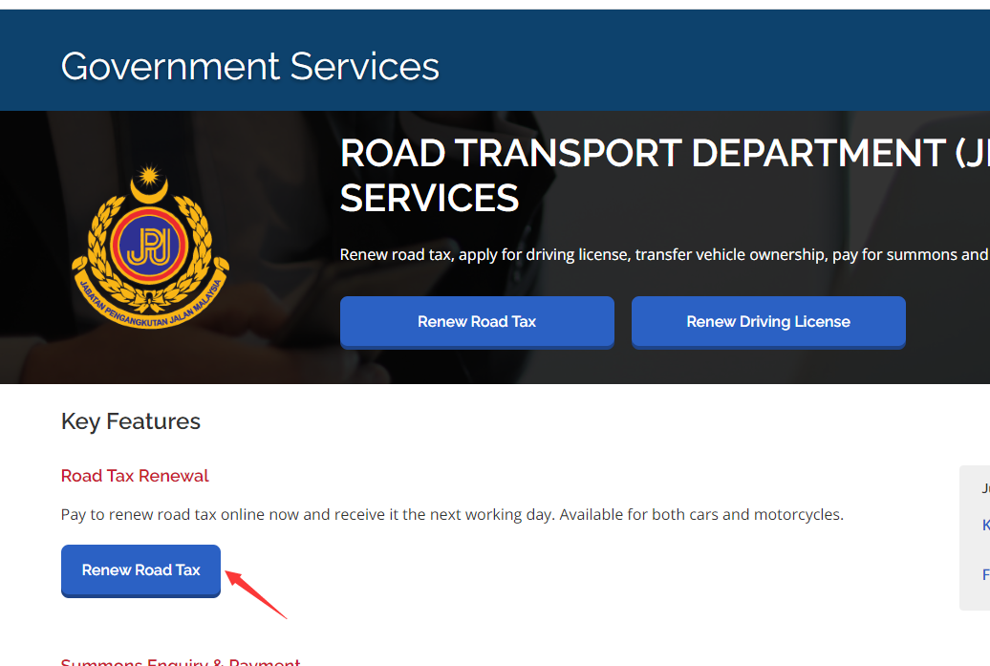Click the JPJ crest logo
Screen dimensions: 990x666
coord(150,247)
